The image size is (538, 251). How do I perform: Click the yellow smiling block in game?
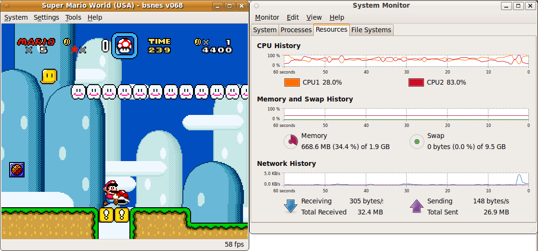click(x=49, y=76)
